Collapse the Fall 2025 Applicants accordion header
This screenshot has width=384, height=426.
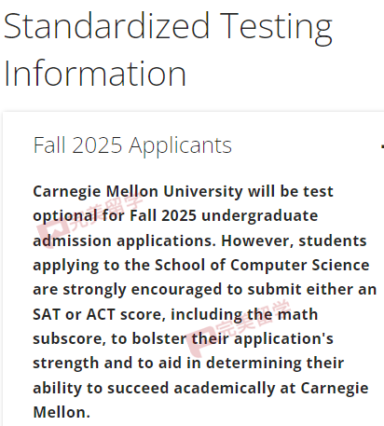132,145
